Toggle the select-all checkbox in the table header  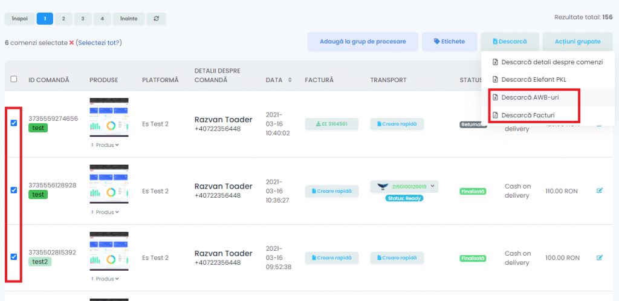(14, 79)
